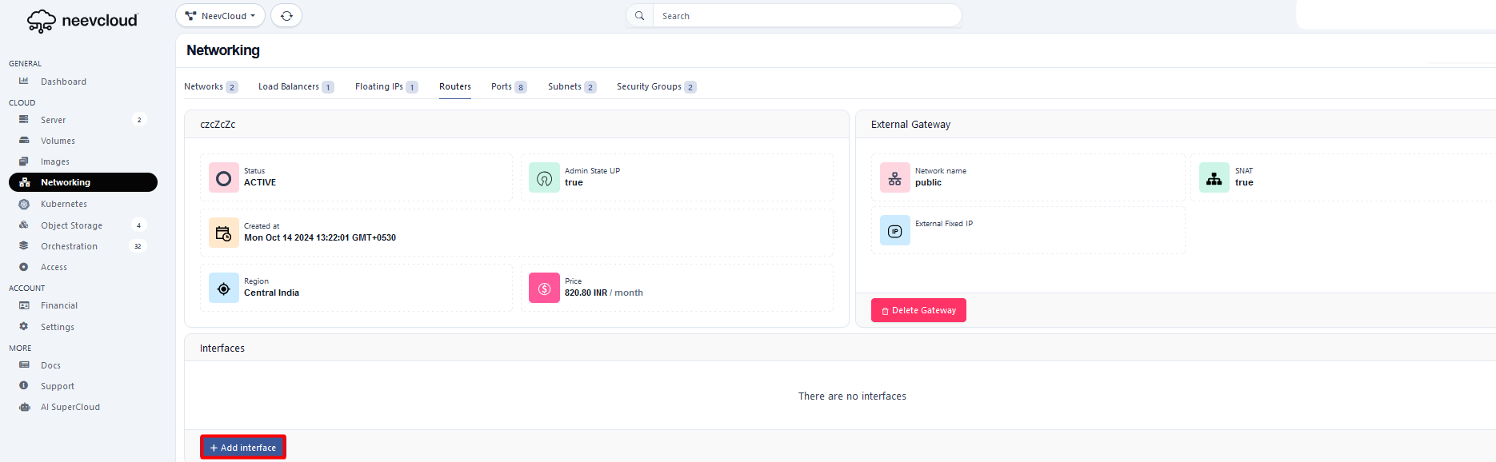1496x462 pixels.
Task: Click the refresh icon button in header
Action: coord(286,16)
